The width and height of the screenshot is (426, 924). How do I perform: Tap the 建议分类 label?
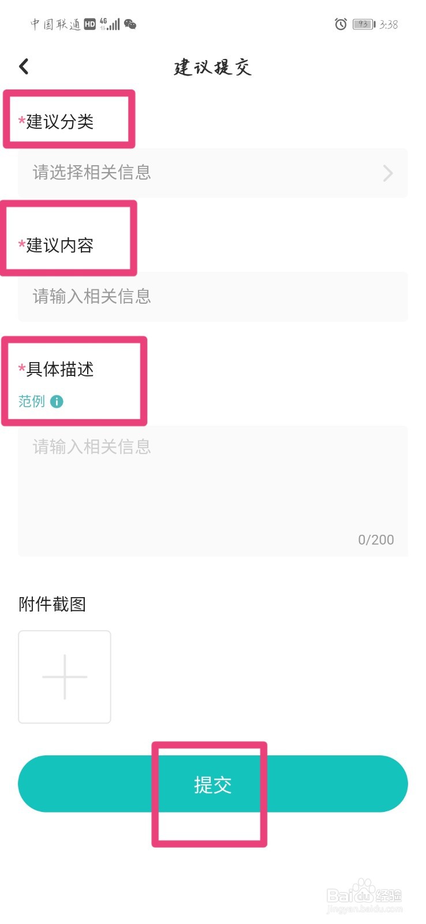(60, 122)
